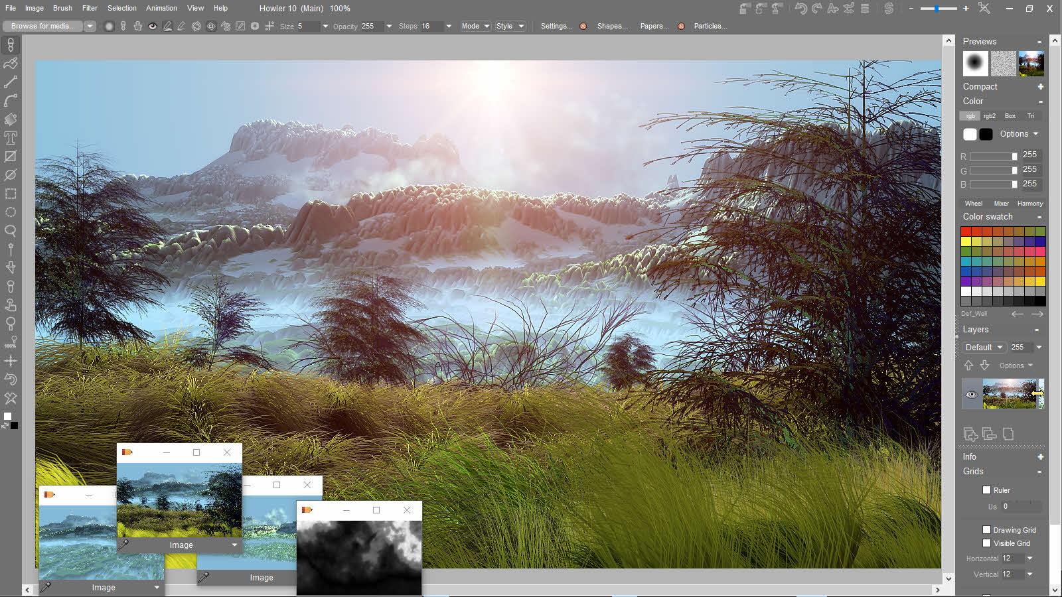This screenshot has width=1062, height=597.
Task: Click the Browse for media button
Action: [x=41, y=26]
